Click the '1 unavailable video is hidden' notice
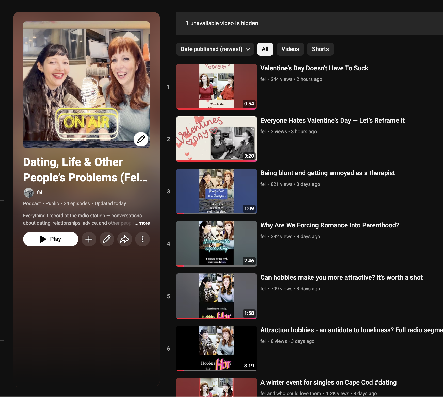The width and height of the screenshot is (443, 397). (x=222, y=23)
